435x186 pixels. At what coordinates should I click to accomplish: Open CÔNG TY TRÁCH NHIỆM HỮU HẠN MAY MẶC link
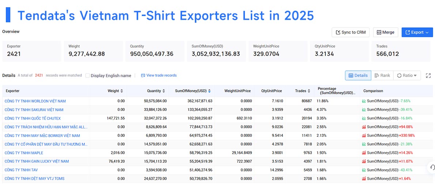pos(46,127)
